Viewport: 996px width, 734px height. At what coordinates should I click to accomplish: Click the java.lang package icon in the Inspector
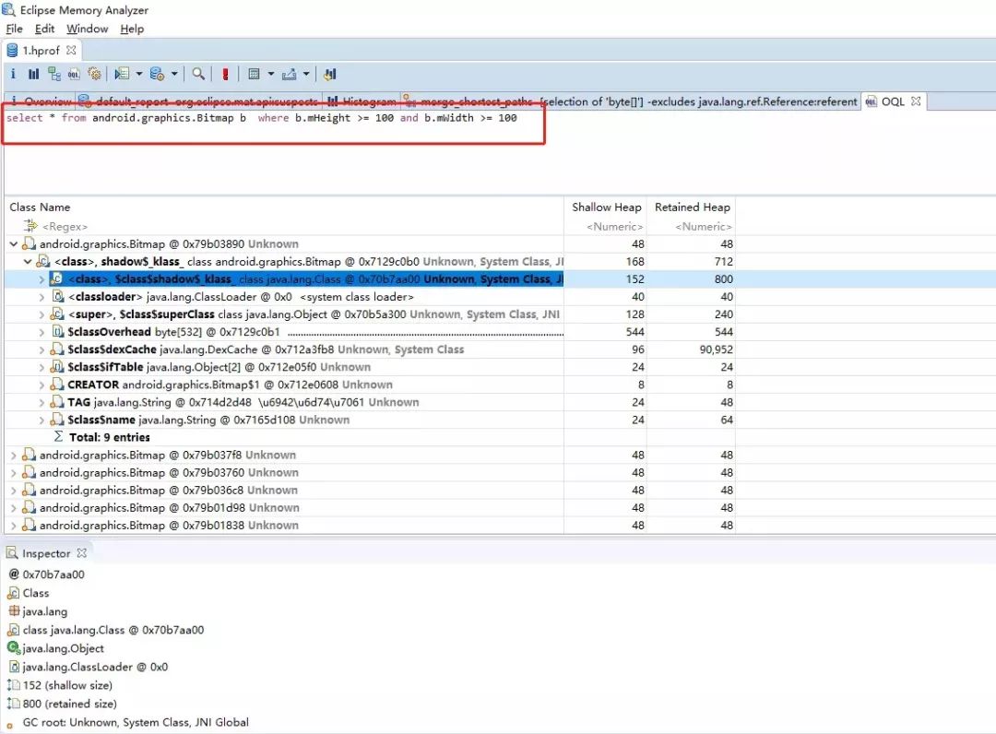[14, 610]
